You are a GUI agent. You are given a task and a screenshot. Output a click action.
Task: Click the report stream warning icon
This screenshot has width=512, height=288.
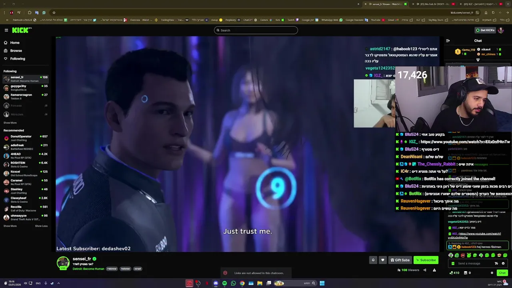[x=434, y=270]
